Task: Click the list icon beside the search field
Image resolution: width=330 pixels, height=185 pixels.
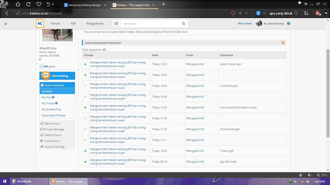Action: tap(116, 23)
